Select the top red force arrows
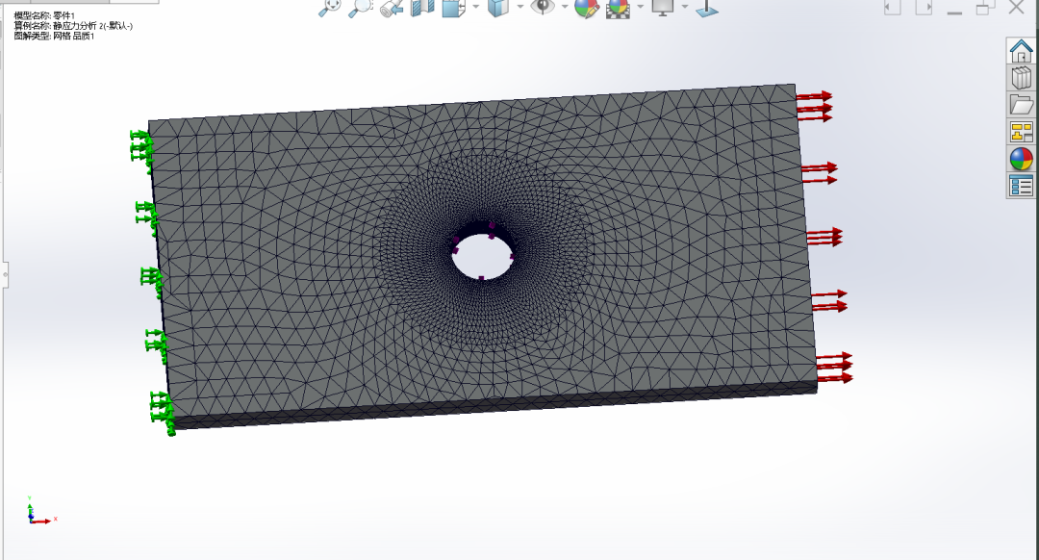 [815, 106]
